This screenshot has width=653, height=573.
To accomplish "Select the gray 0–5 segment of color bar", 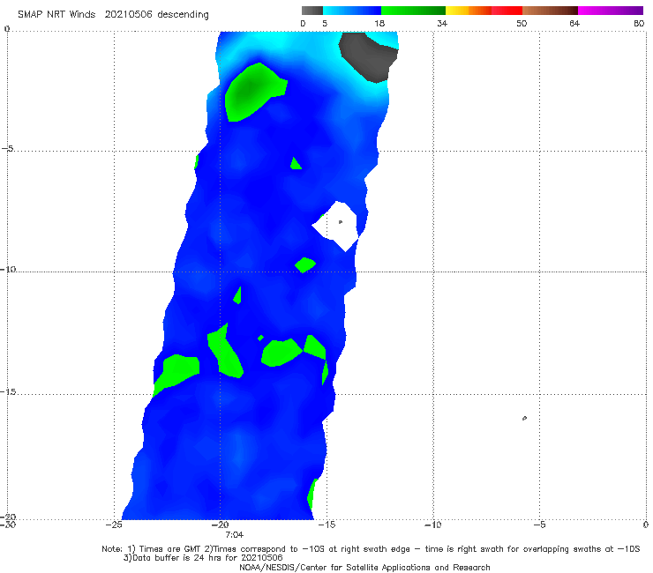I will coord(312,11).
